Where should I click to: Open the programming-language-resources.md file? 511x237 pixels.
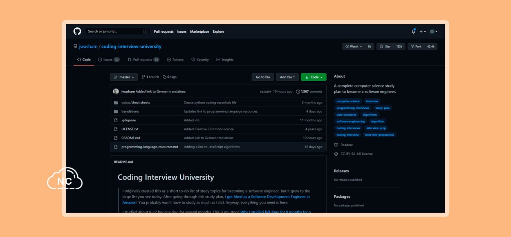(x=150, y=147)
